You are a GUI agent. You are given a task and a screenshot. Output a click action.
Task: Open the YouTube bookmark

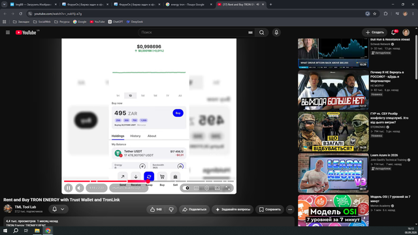click(x=97, y=22)
